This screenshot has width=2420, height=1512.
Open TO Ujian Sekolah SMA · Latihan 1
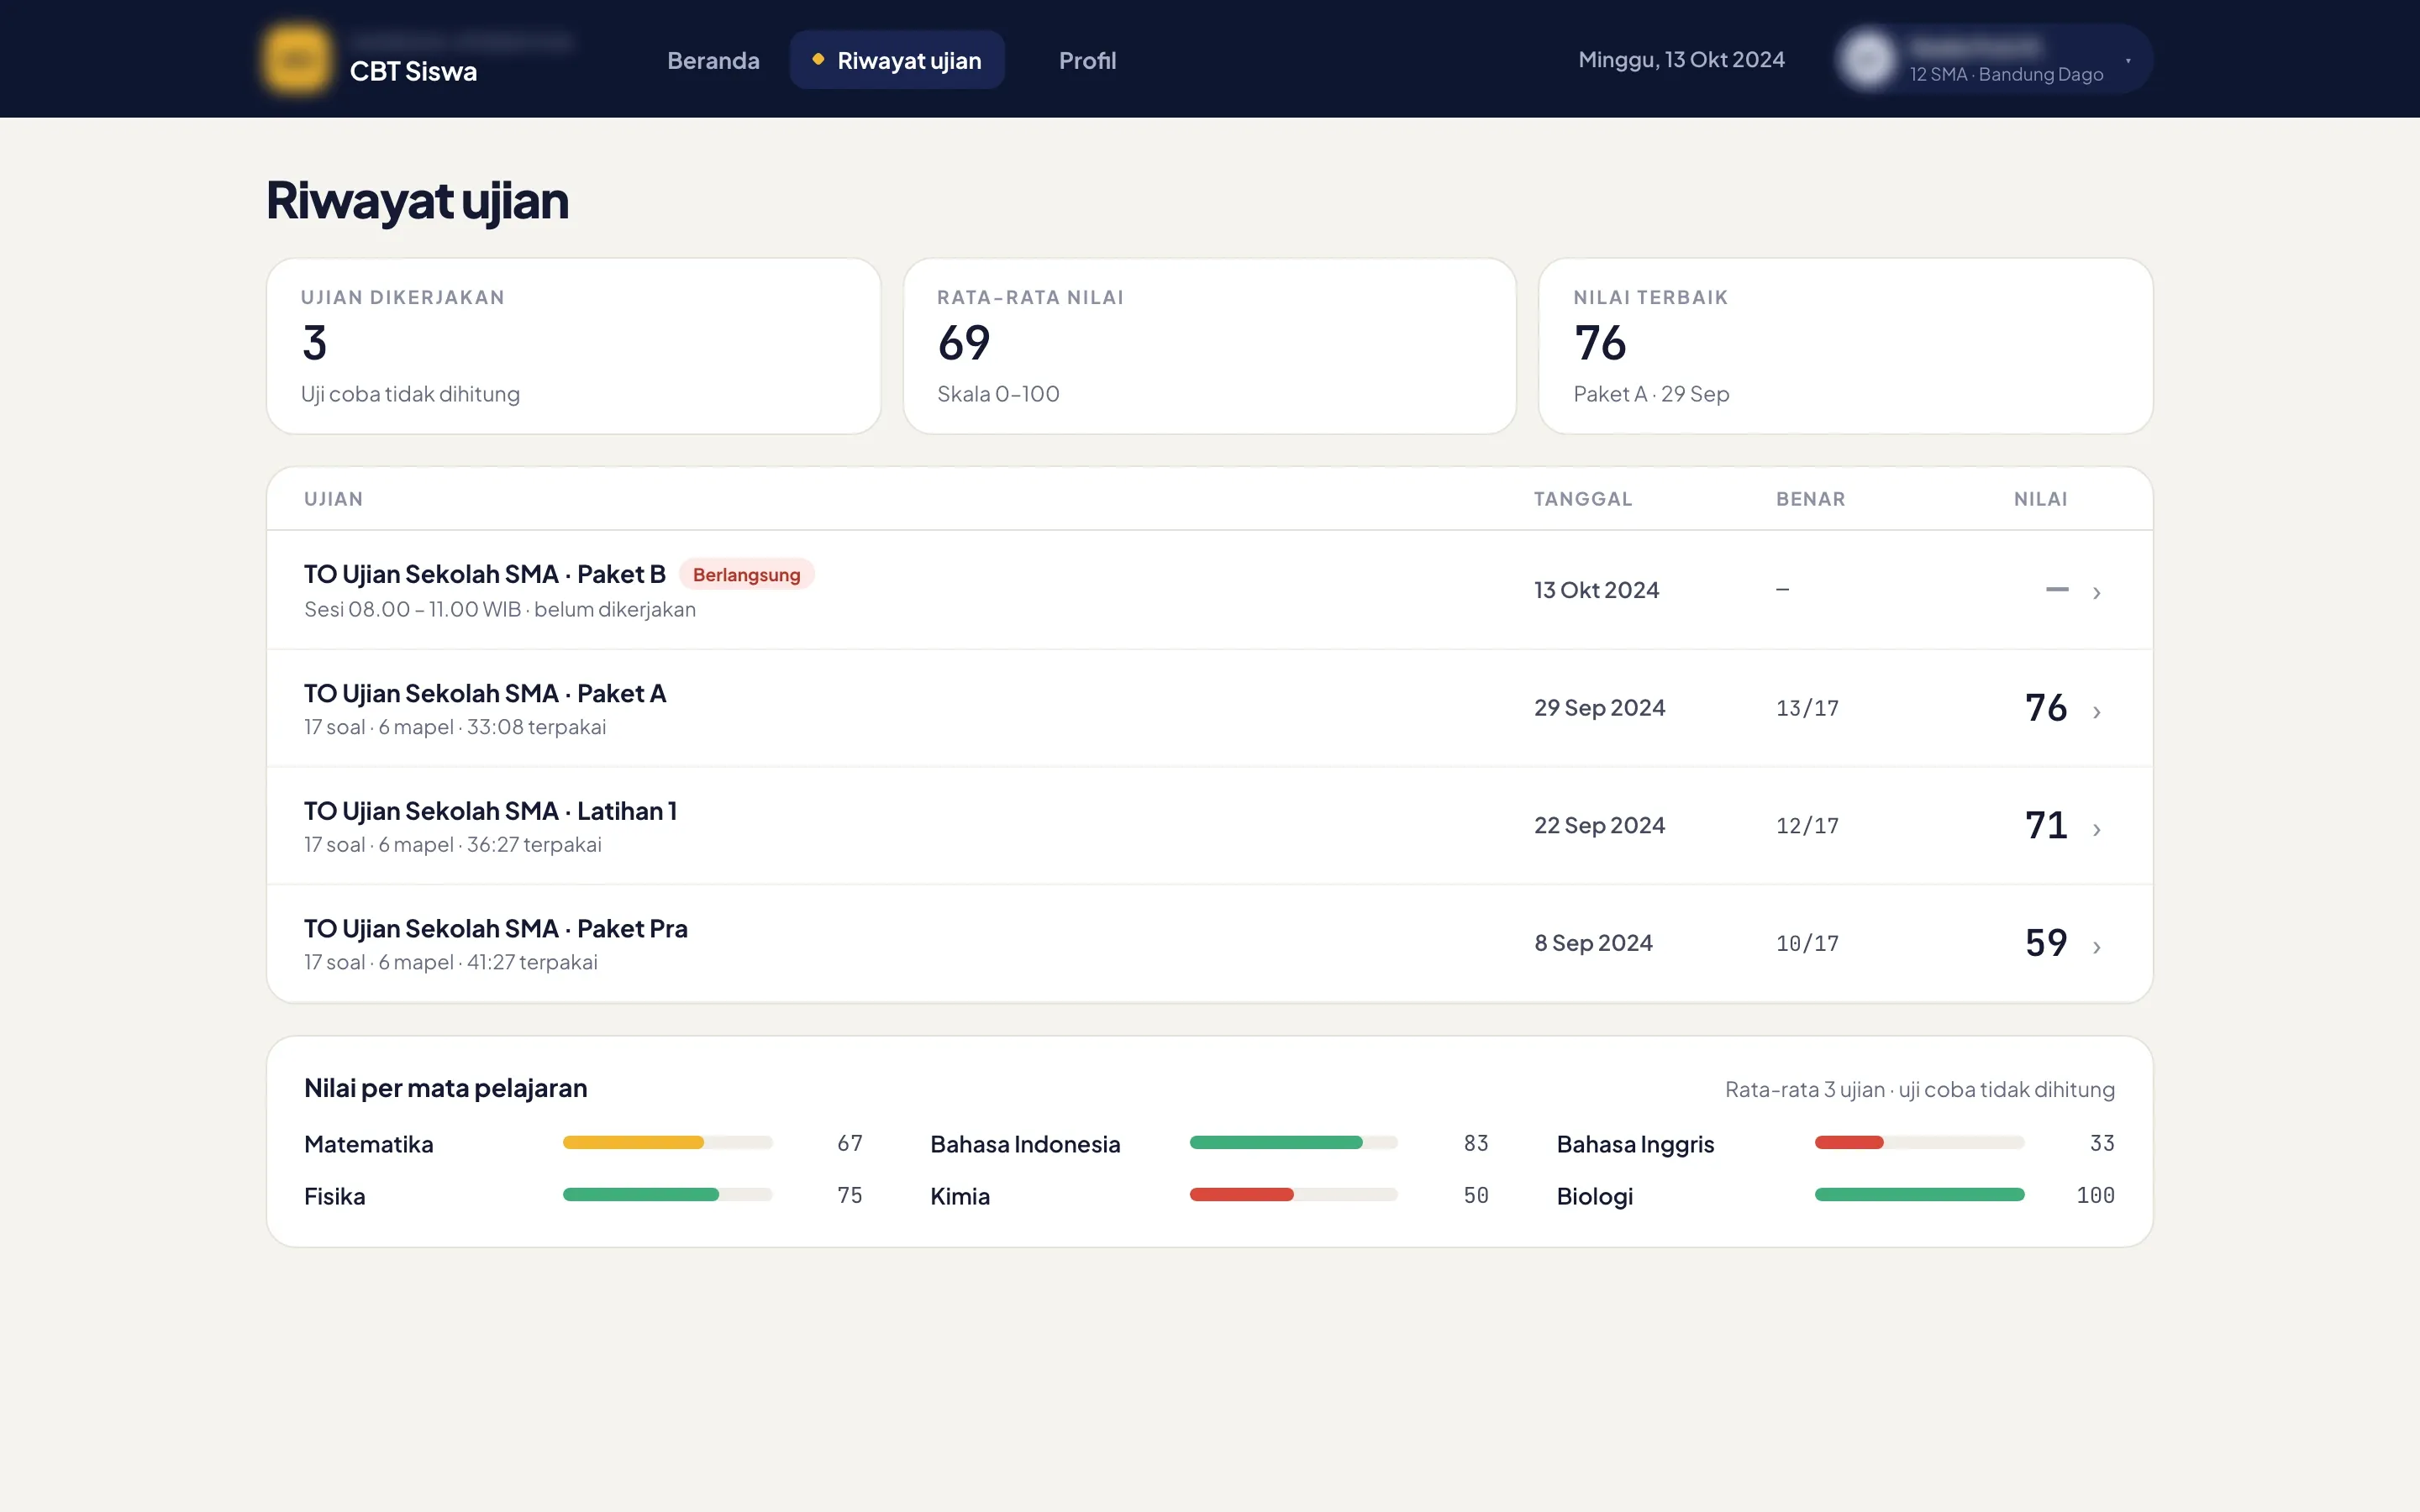coord(1209,826)
